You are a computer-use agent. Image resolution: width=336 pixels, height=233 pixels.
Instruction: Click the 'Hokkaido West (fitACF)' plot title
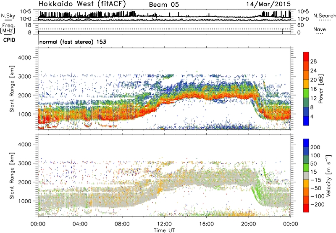click(82, 4)
